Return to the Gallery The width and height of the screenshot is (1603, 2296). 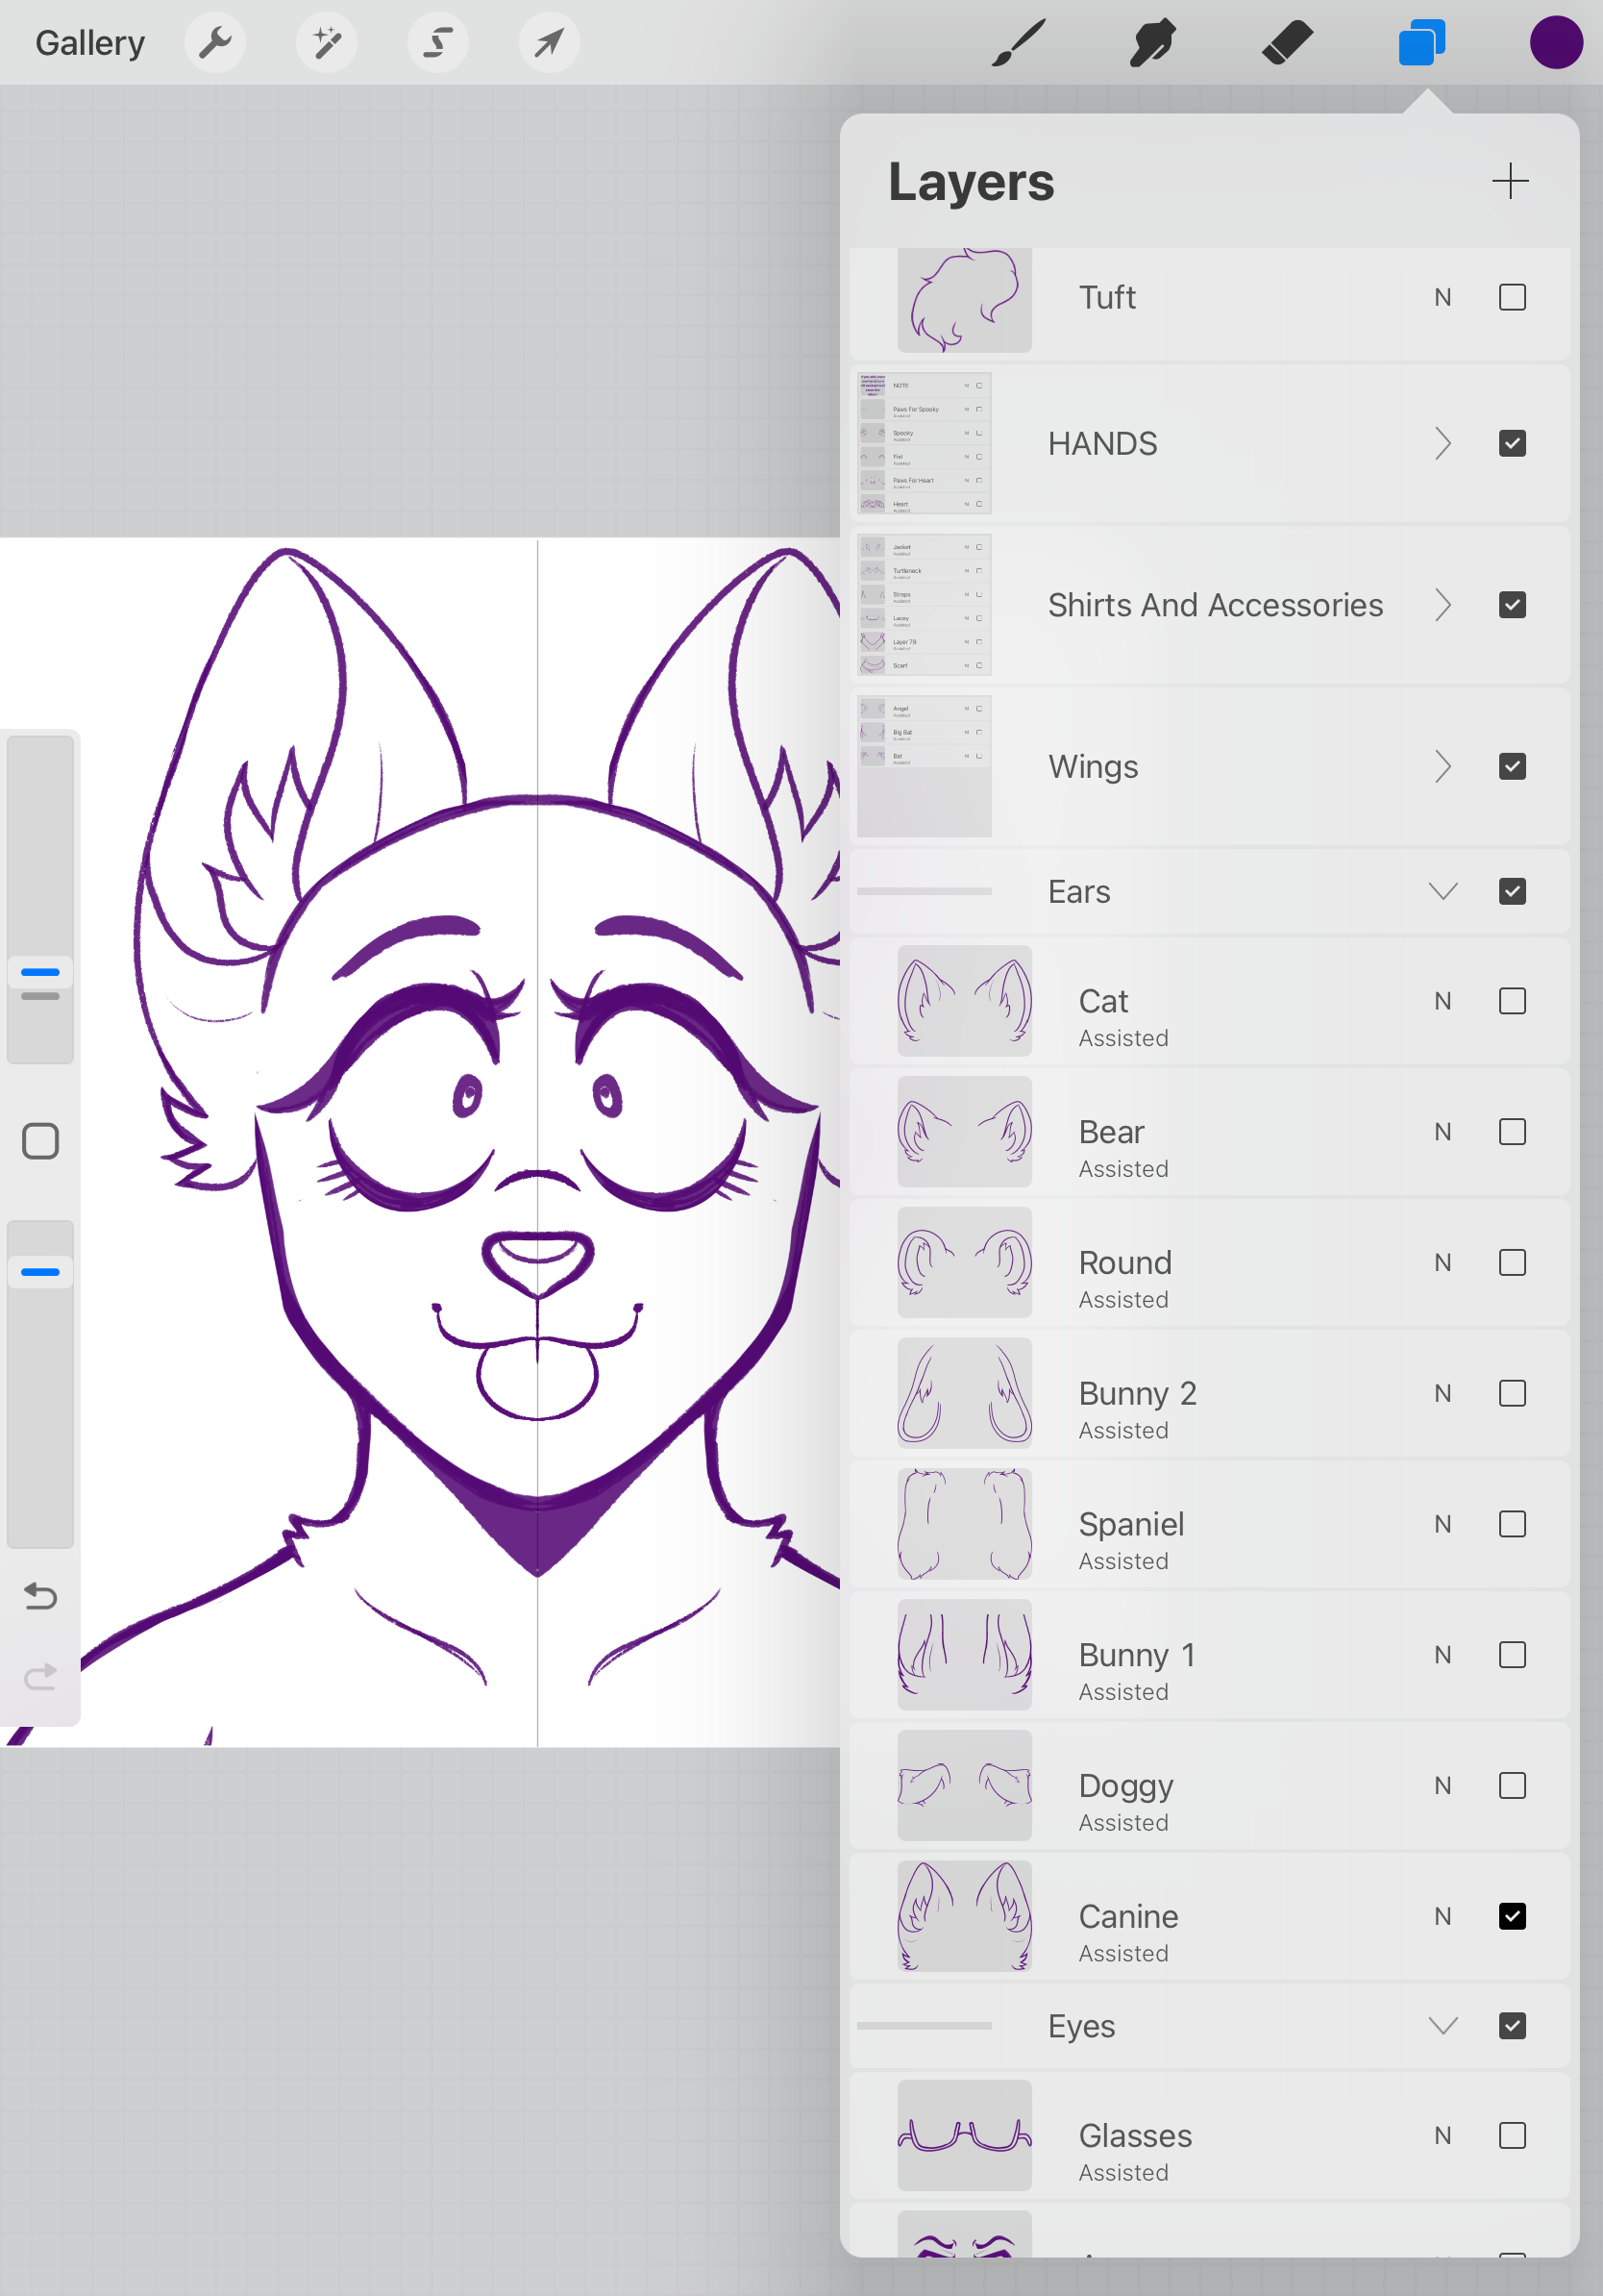click(89, 42)
